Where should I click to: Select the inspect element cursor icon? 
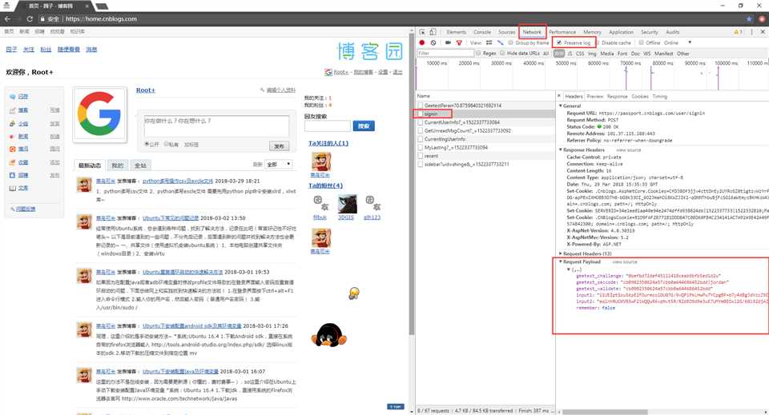pyautogui.click(x=423, y=32)
